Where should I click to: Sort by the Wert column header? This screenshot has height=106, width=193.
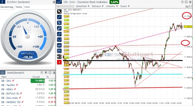[x=4, y=77]
